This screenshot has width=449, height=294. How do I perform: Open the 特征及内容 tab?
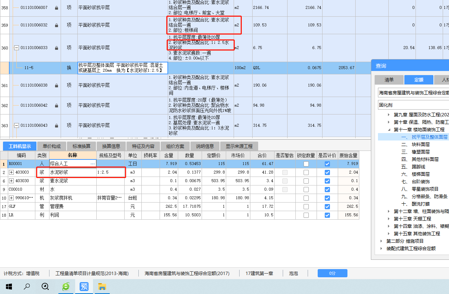tap(143, 146)
